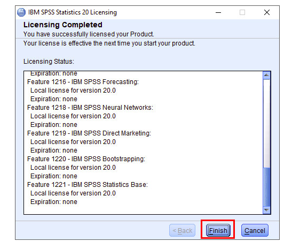The width and height of the screenshot is (292, 249).
Task: Click 'Your license is effective' message
Action: coord(109,43)
